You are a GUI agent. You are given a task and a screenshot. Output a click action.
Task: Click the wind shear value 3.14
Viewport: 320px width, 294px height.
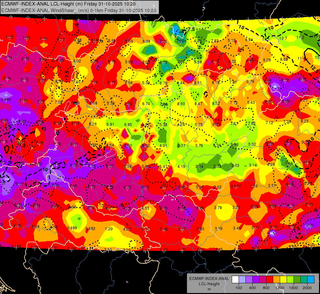253,165
